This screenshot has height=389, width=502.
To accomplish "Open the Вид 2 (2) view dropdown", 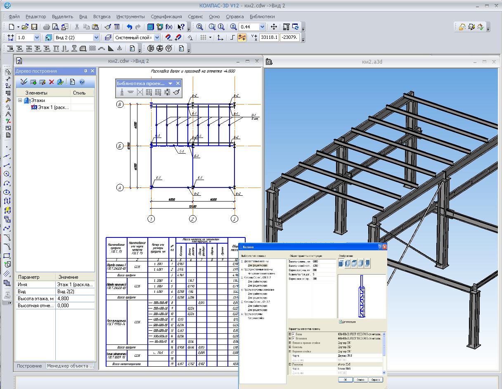I will click(x=96, y=38).
